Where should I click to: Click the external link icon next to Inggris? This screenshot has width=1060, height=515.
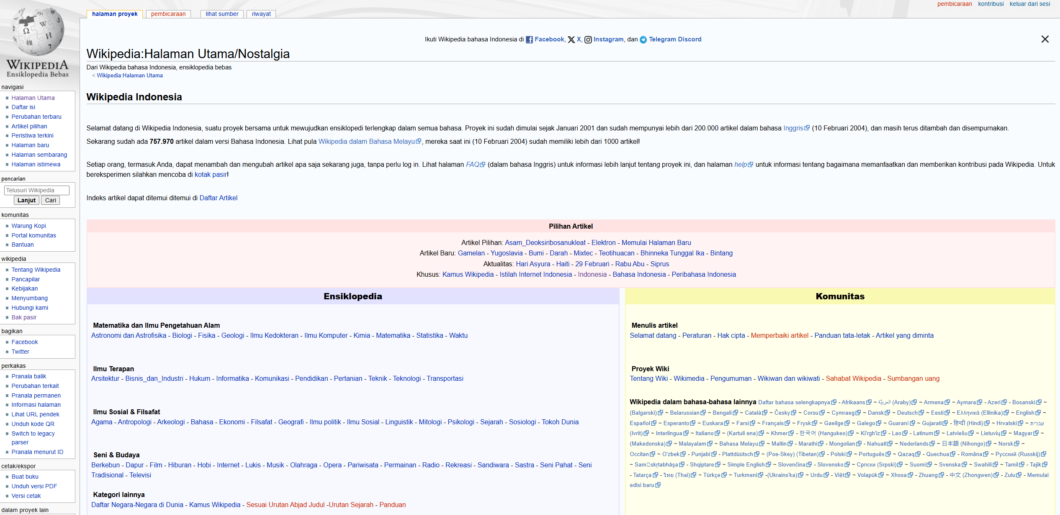click(808, 128)
